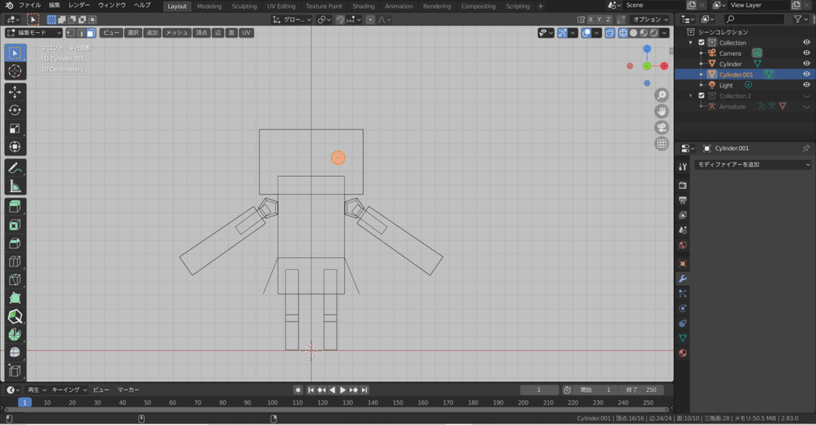The height and width of the screenshot is (425, 816).
Task: Click the View (ビュー) header button
Action: pos(111,33)
